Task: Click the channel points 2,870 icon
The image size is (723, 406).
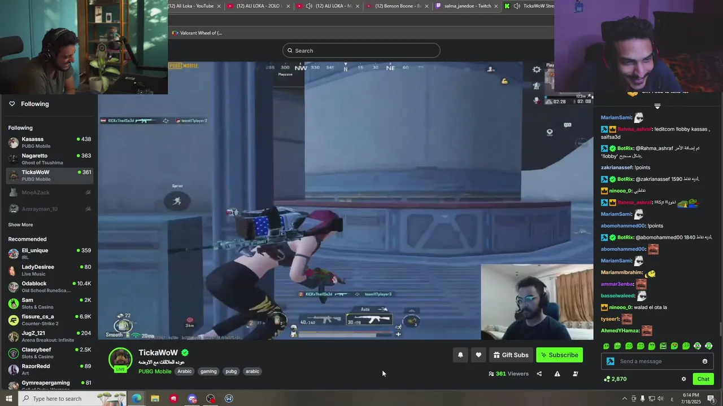Action: pos(607,379)
